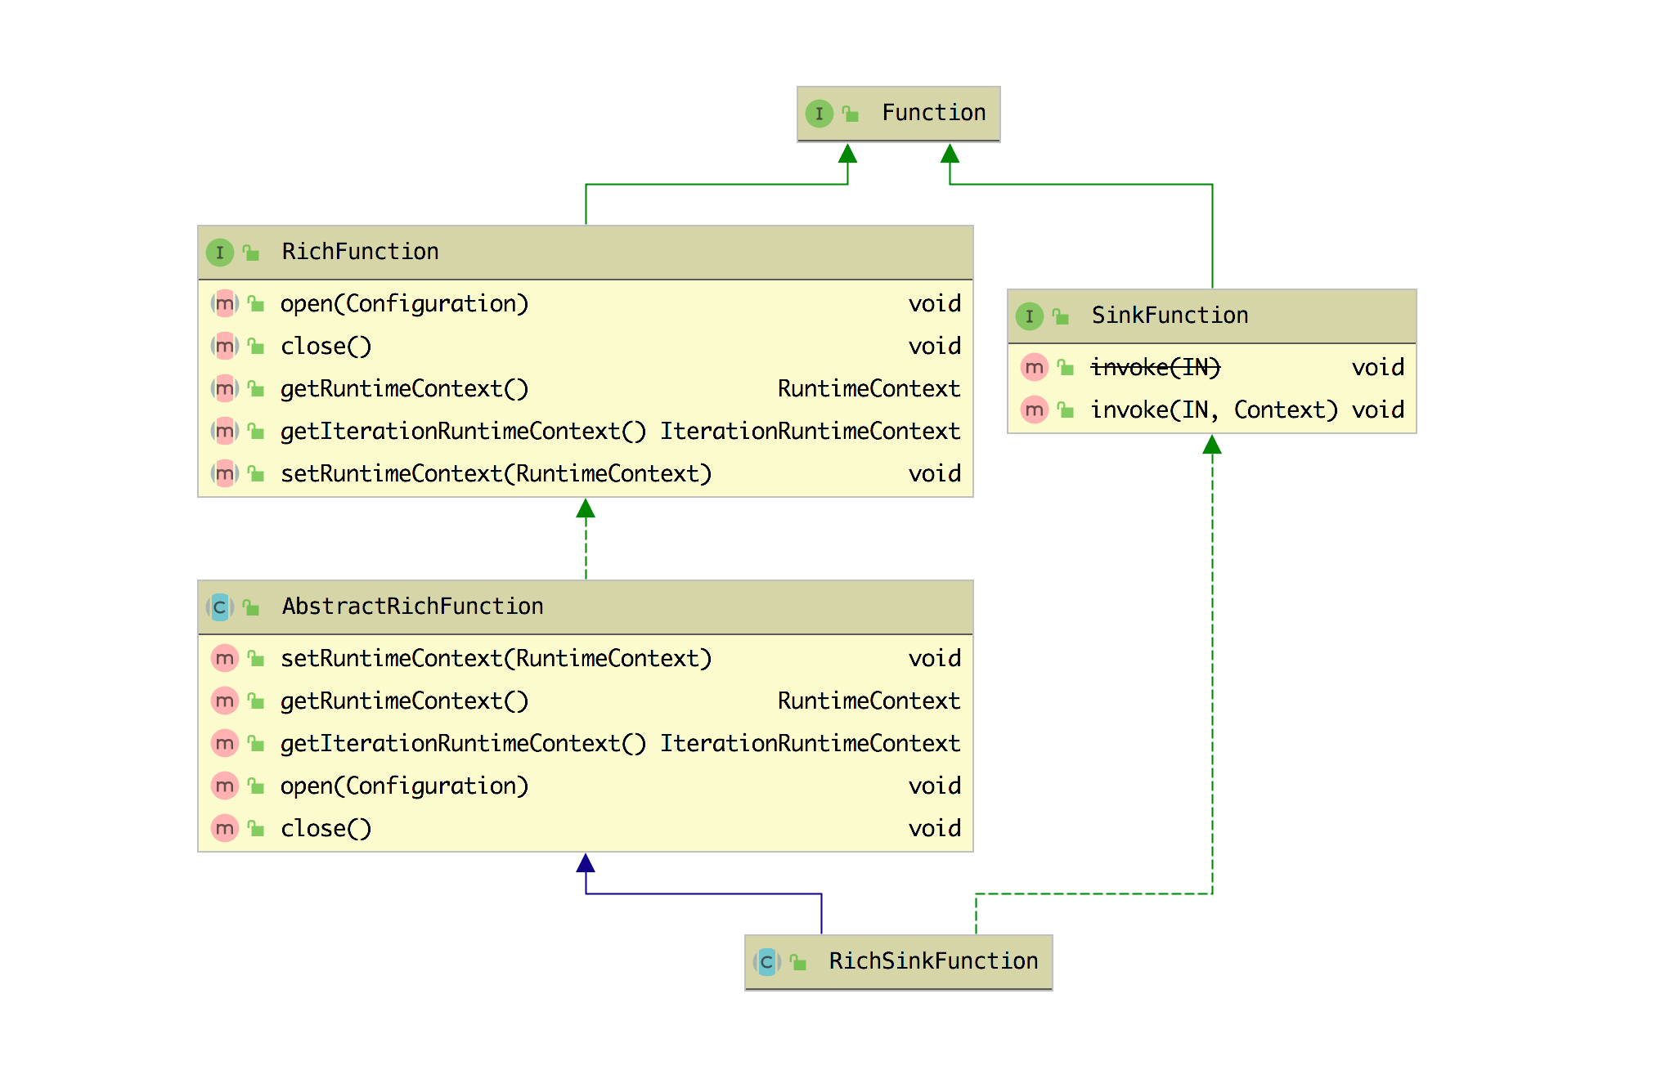Click public lock icon on invoke(IN, Context) row
Image resolution: width=1657 pixels, height=1079 pixels.
1066,410
